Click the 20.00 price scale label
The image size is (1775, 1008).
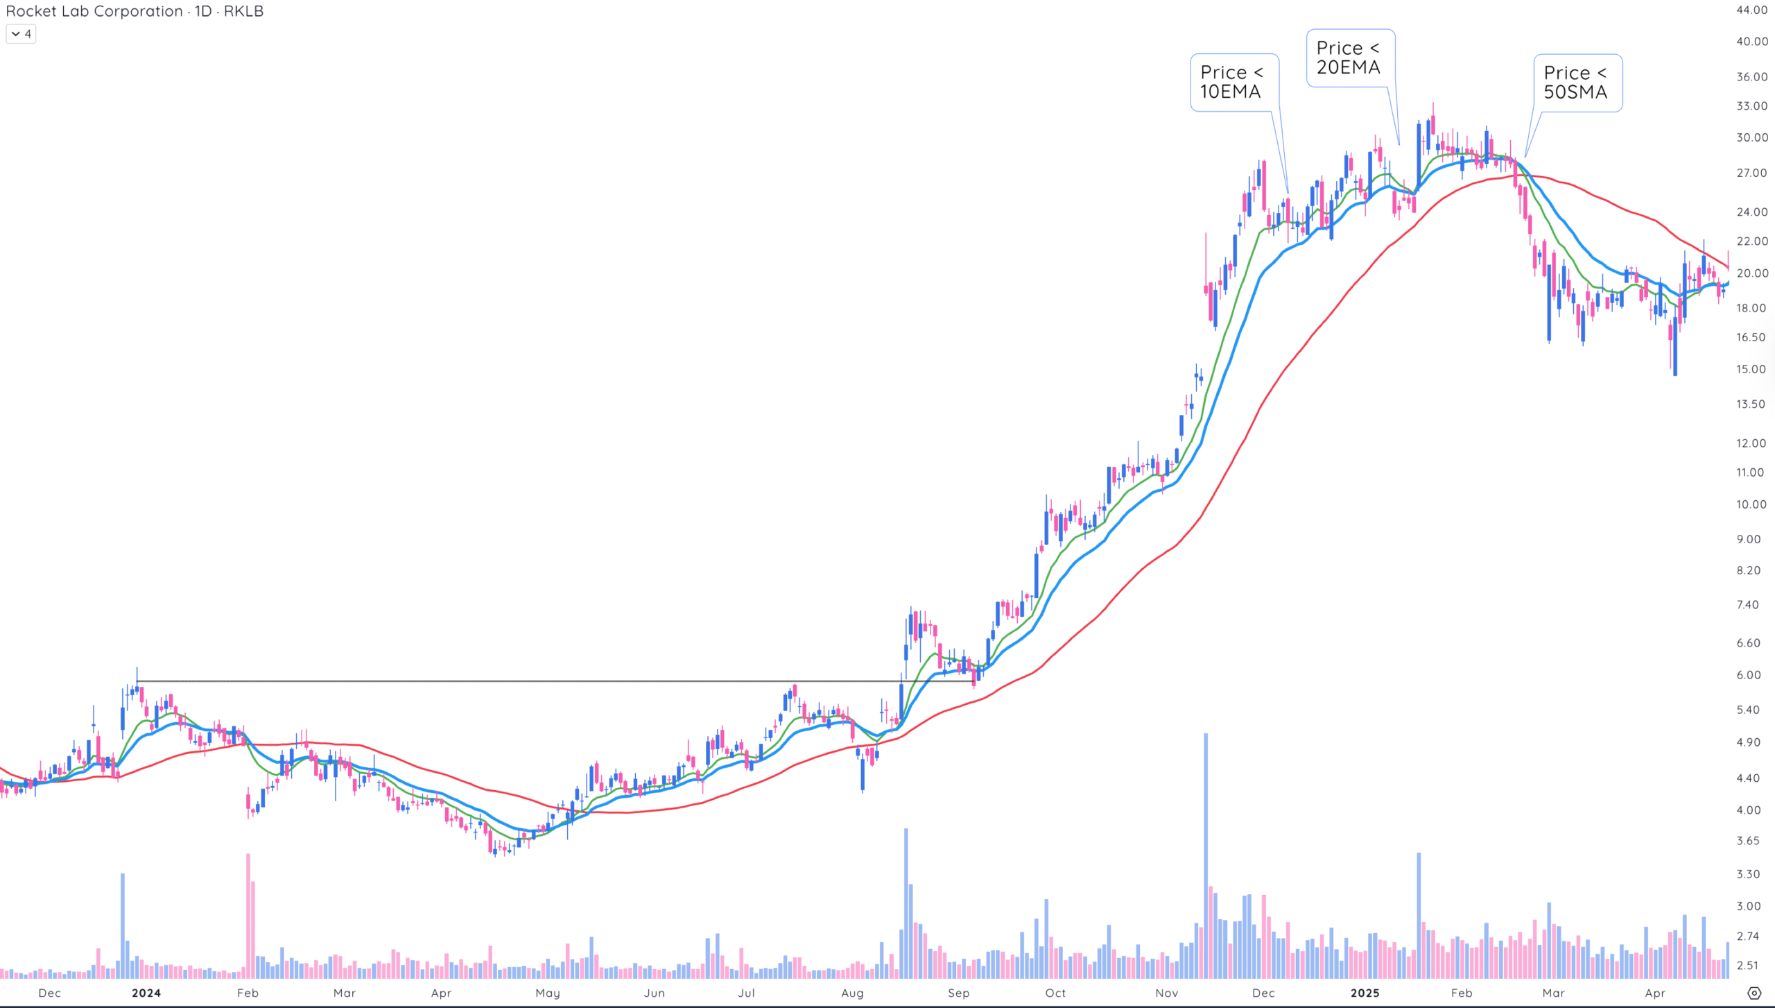[x=1751, y=273]
